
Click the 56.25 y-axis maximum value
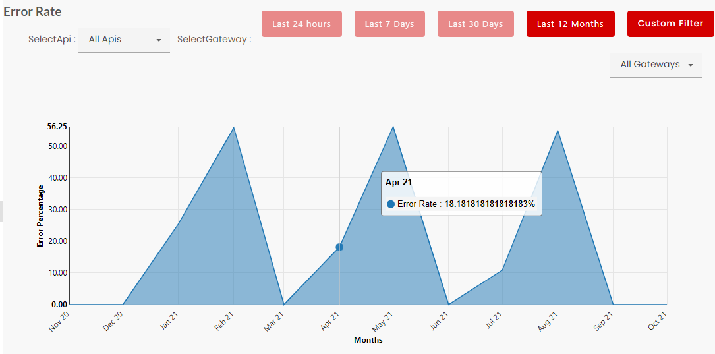(57, 127)
